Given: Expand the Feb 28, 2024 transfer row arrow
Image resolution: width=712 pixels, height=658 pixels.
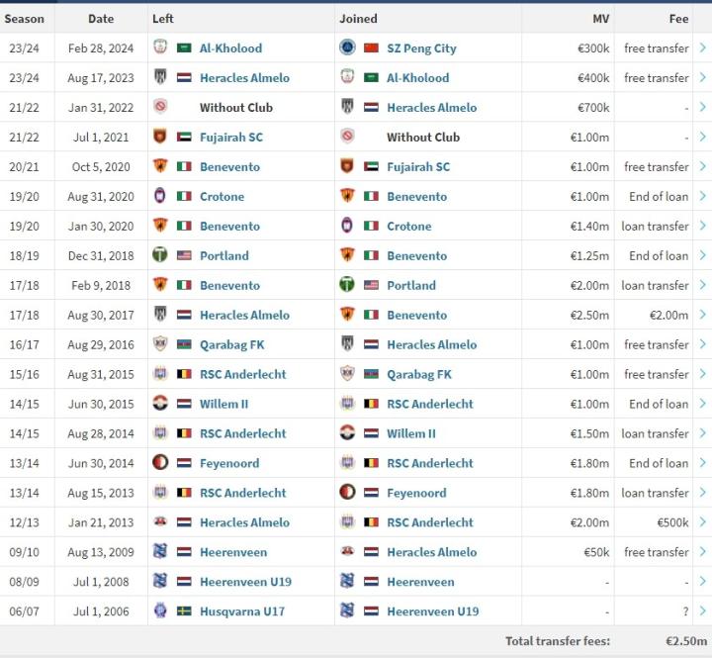Looking at the screenshot, I should (x=702, y=47).
